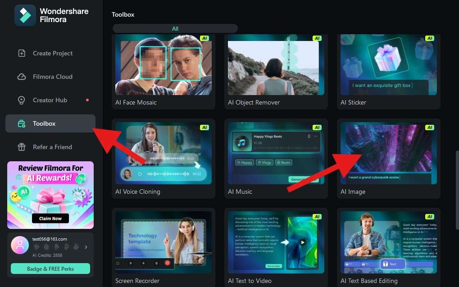The width and height of the screenshot is (459, 287).
Task: Click the AI Object Remover label
Action: [254, 103]
